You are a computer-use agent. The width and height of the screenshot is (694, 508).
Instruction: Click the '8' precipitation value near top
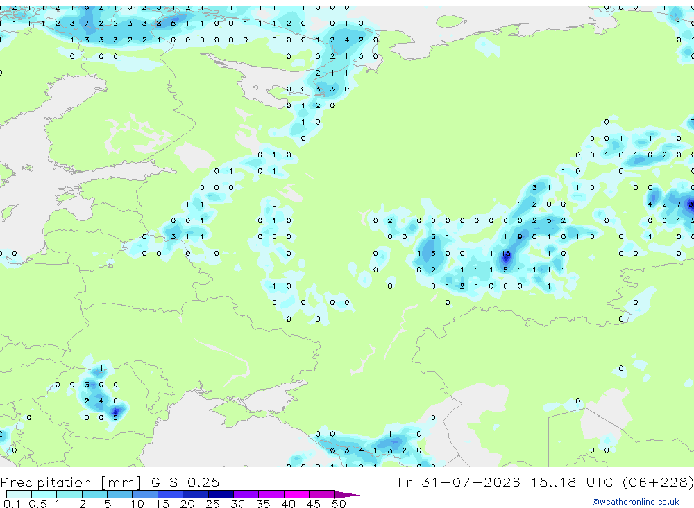[x=159, y=24]
